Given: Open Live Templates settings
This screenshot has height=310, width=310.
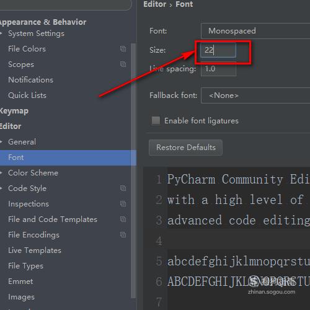Looking at the screenshot, I should (35, 250).
